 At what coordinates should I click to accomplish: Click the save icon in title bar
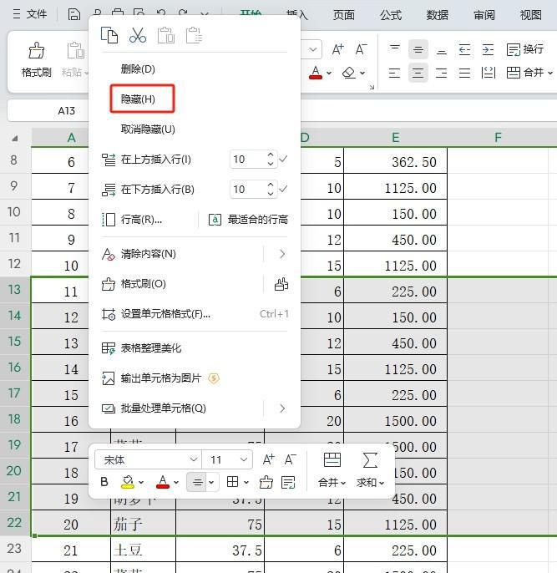(x=74, y=15)
